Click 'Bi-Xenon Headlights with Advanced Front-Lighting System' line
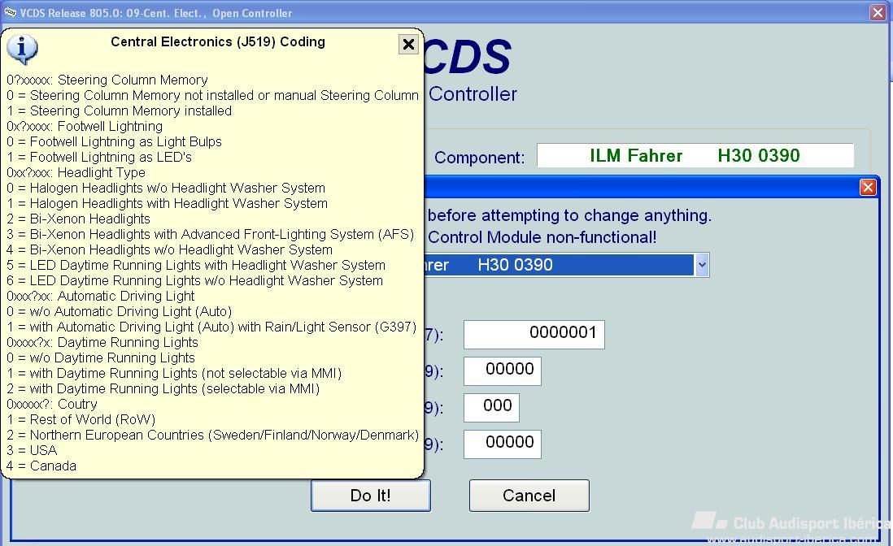The image size is (893, 546). click(x=210, y=234)
